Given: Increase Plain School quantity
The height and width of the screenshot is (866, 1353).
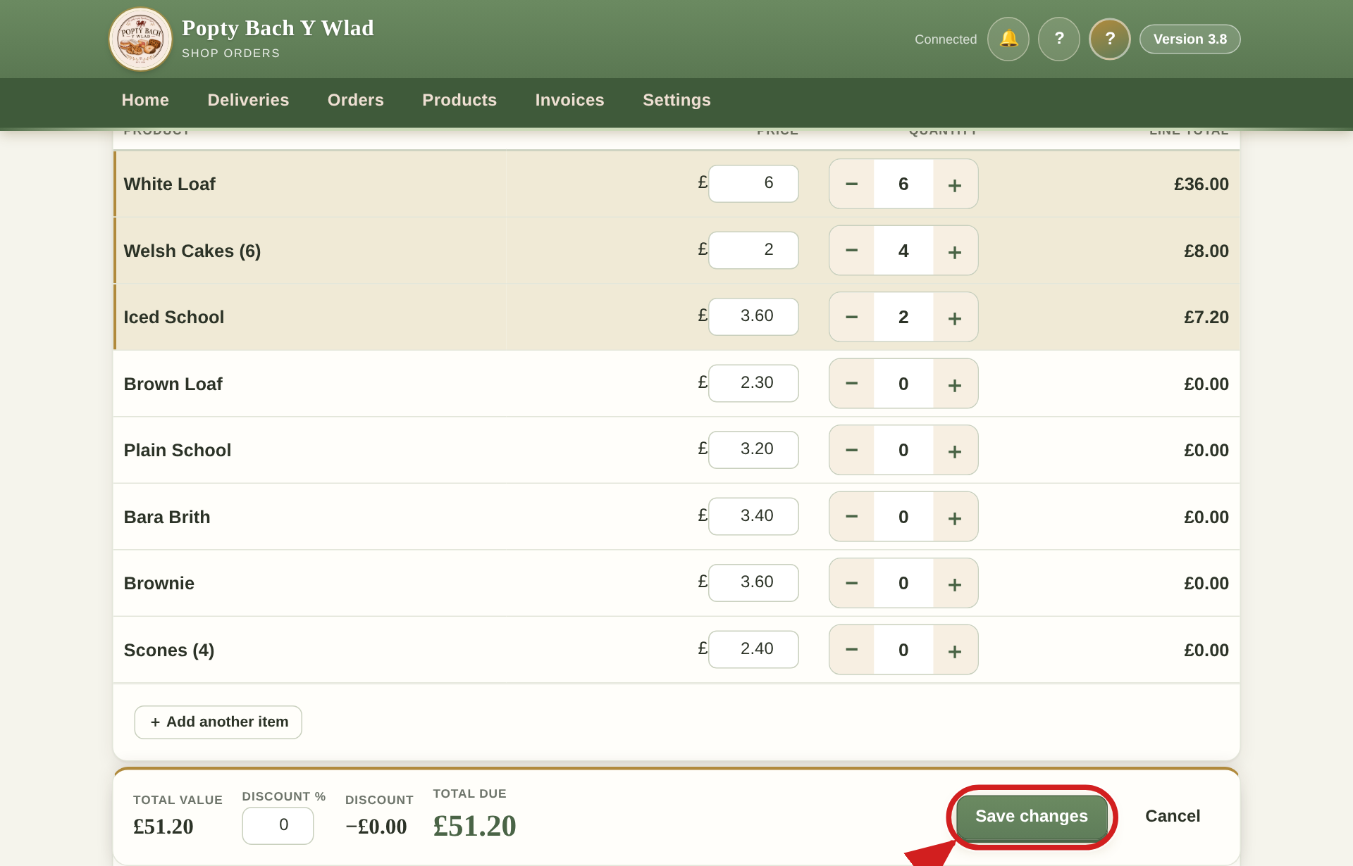Looking at the screenshot, I should coord(956,450).
